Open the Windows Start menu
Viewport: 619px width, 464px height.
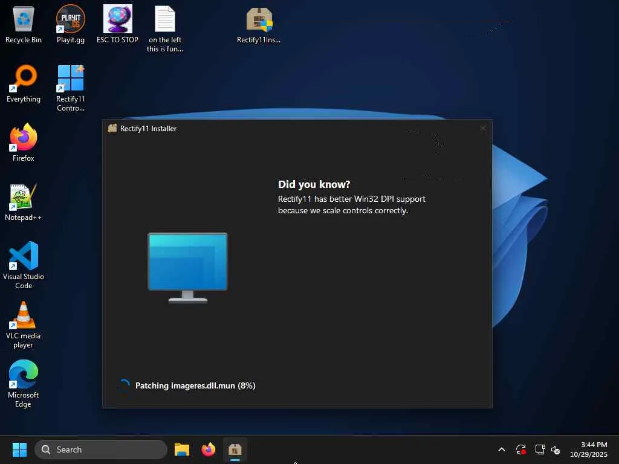pyautogui.click(x=19, y=449)
